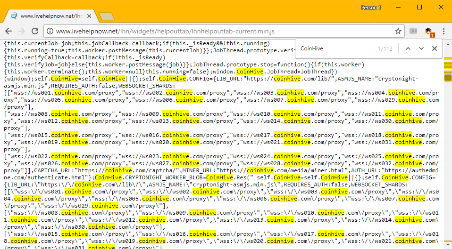The image size is (452, 249).
Task: Click the Person 1 profile button
Action: 371,8
